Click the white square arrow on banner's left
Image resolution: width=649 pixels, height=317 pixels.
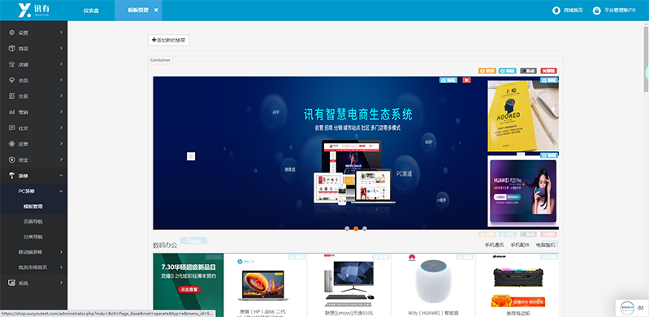tap(191, 156)
